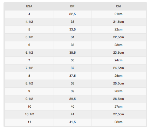Click the 25,5cm cell
This screenshot has width=150, height=129.
[118, 83]
